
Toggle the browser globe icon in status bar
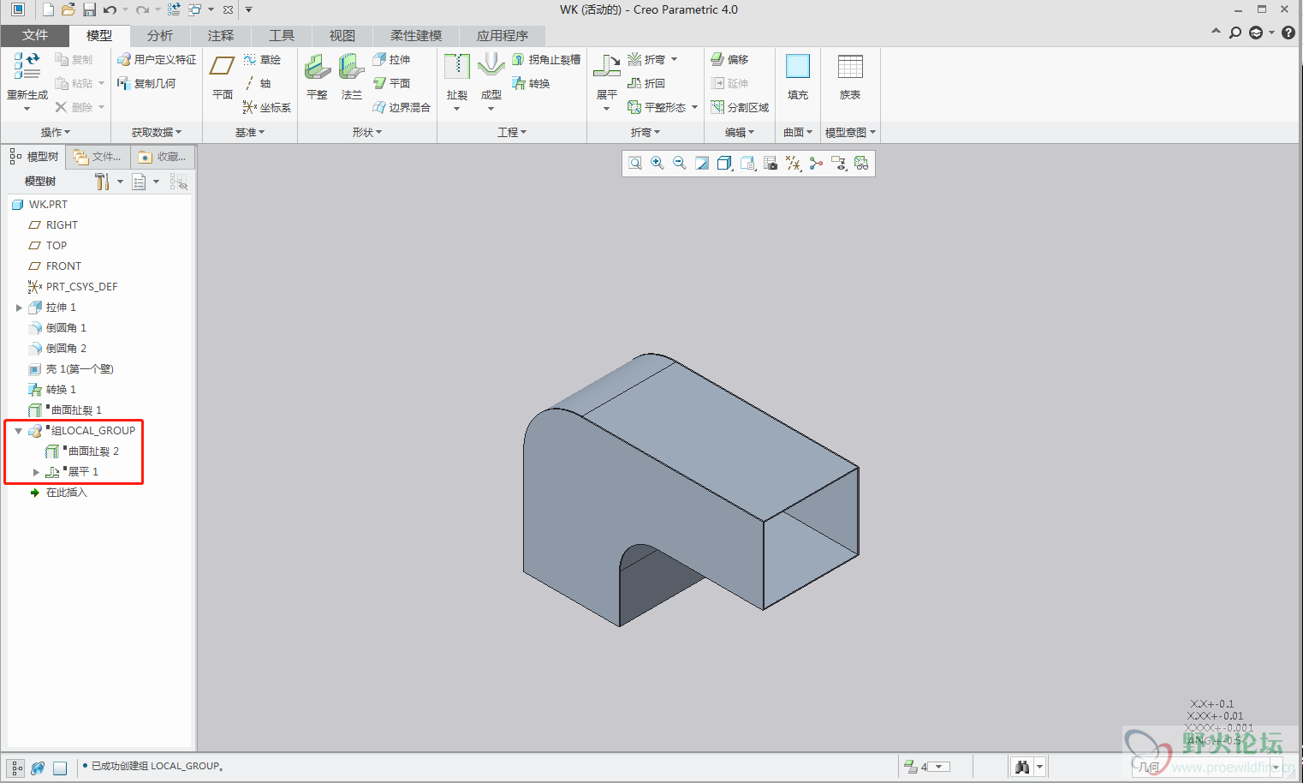[38, 768]
